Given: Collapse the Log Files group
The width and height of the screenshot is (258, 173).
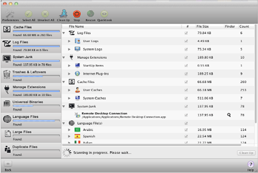Looking at the screenshot, I should 64,33.
